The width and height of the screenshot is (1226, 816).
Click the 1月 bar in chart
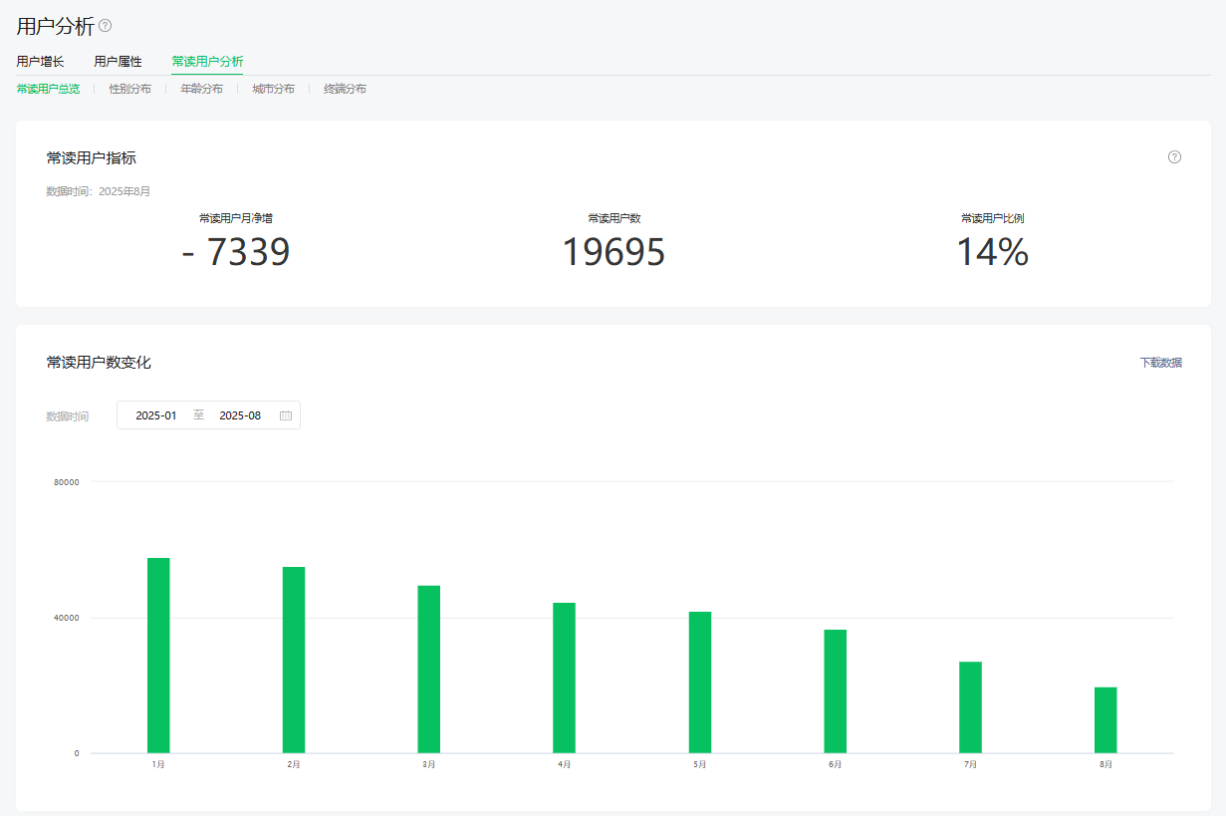click(x=158, y=656)
